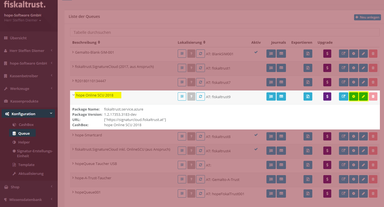Click upgrade dollar icon for hope-A-Trust-Taucher
This screenshot has width=384, height=207.
point(327,179)
